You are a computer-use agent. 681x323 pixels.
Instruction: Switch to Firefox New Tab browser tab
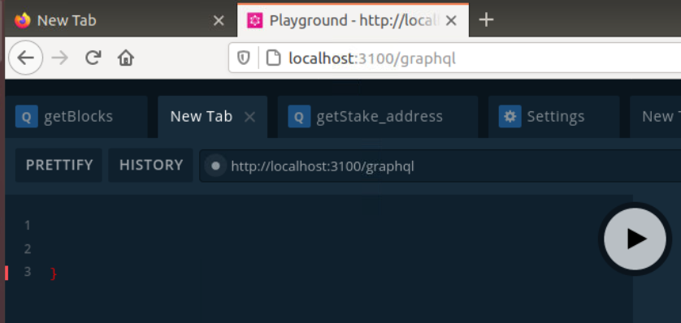[121, 20]
